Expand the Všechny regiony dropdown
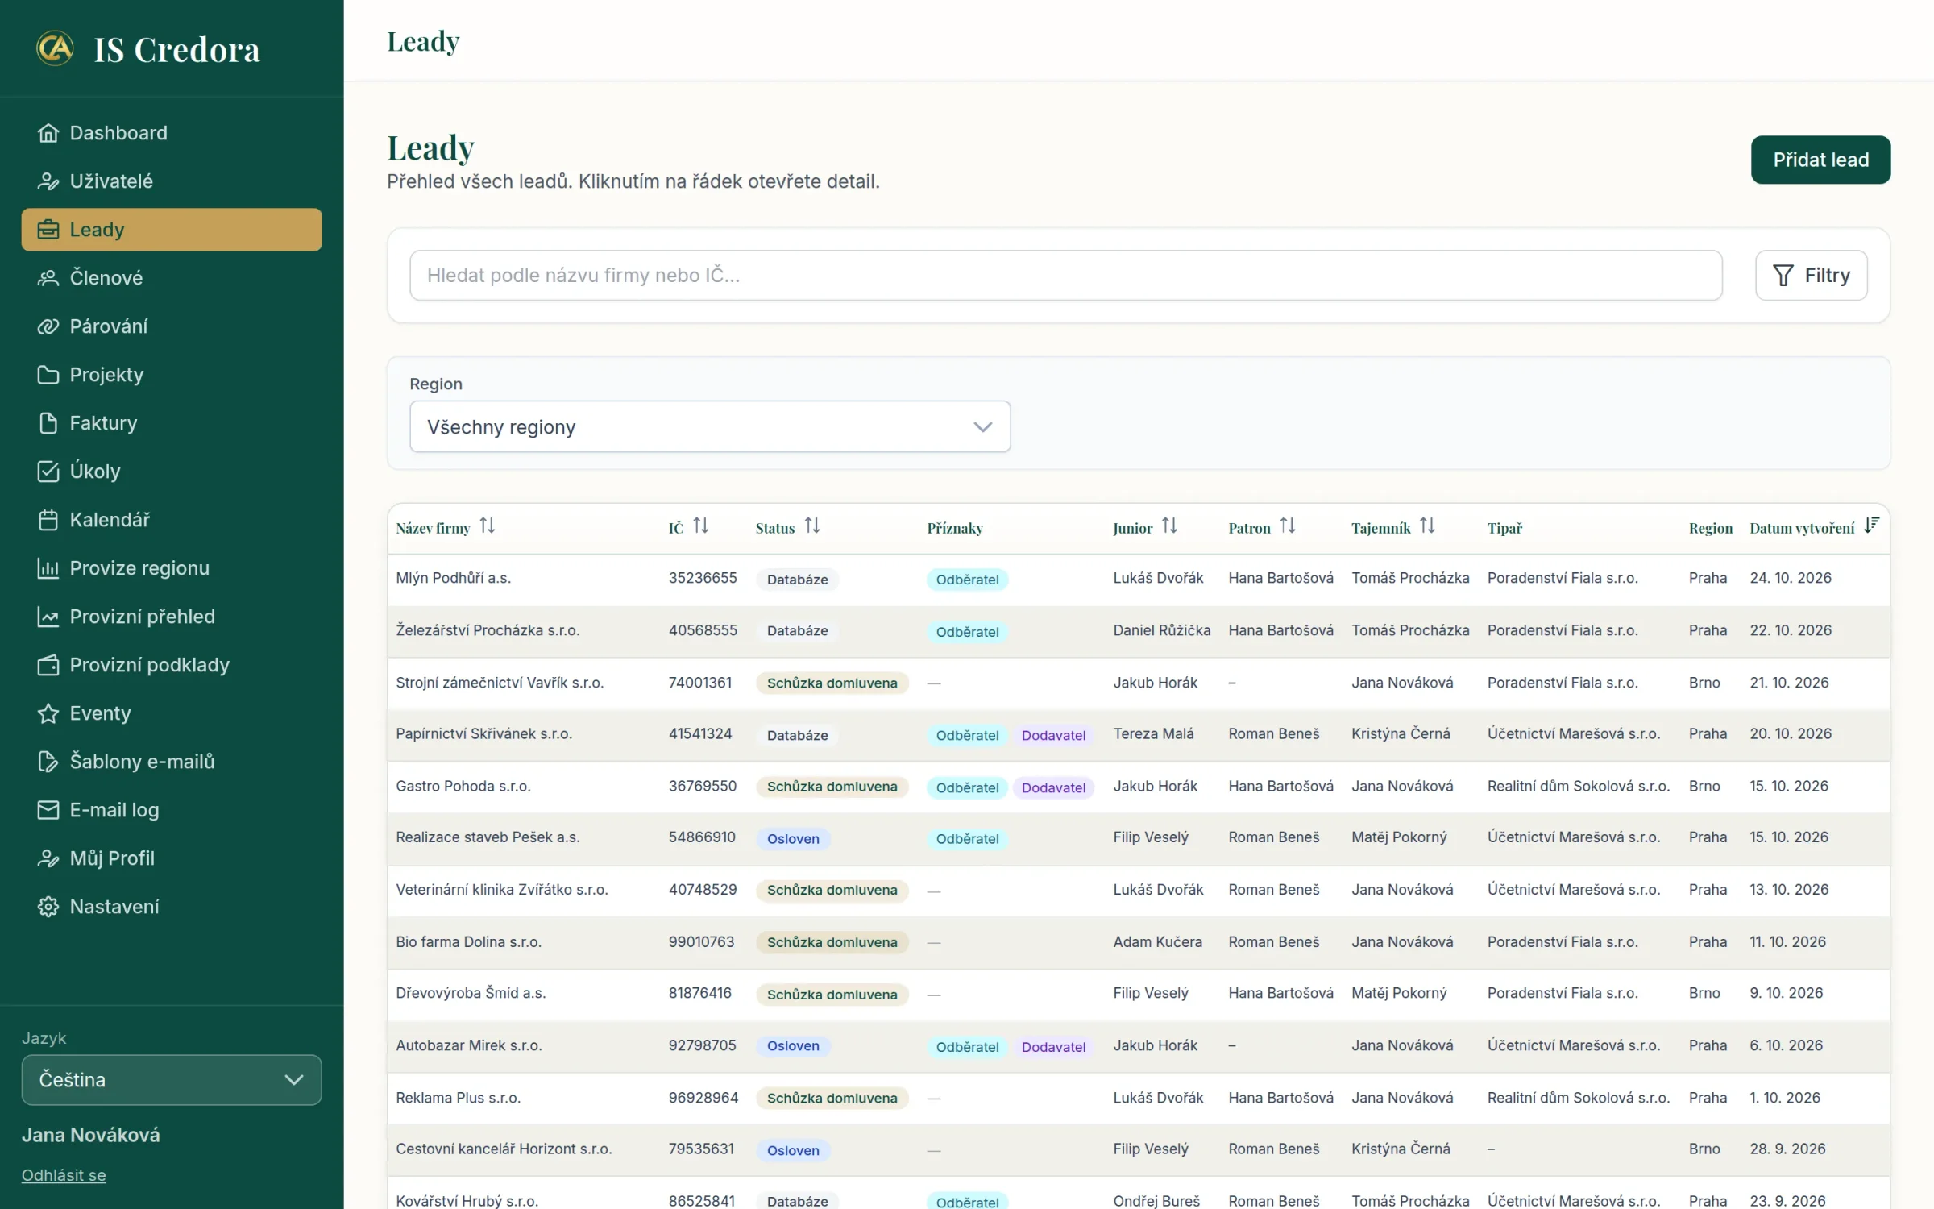Screen dimensions: 1934x1209 [x=710, y=426]
